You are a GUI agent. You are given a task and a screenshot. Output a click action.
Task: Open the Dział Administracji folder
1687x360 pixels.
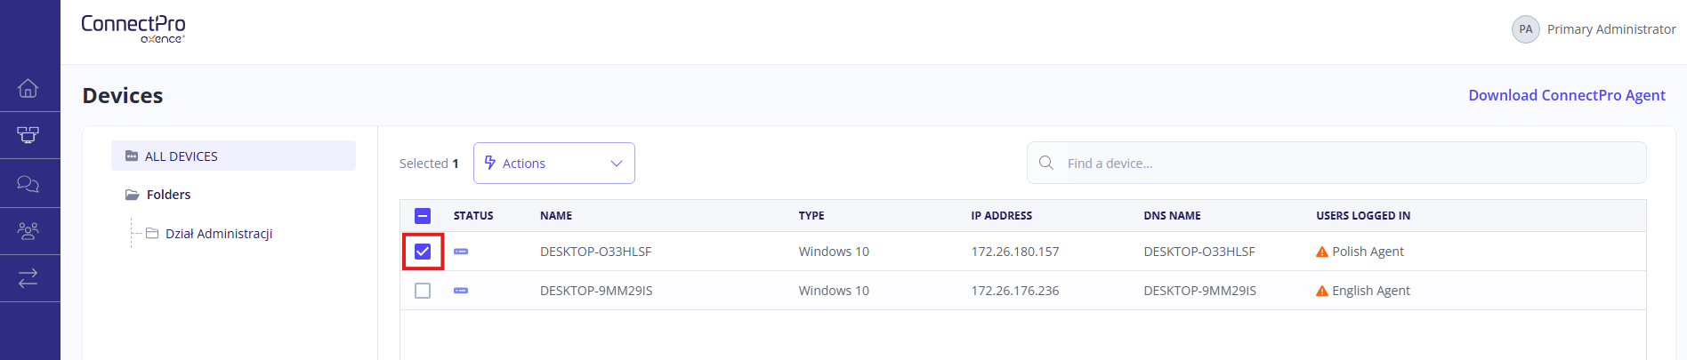(x=218, y=234)
